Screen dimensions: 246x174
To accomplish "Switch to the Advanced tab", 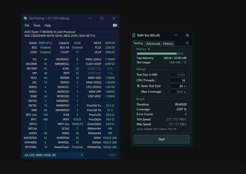I will pyautogui.click(x=153, y=44).
